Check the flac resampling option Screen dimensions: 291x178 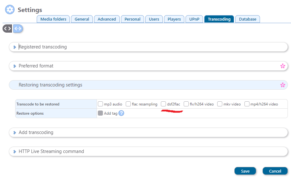point(128,104)
